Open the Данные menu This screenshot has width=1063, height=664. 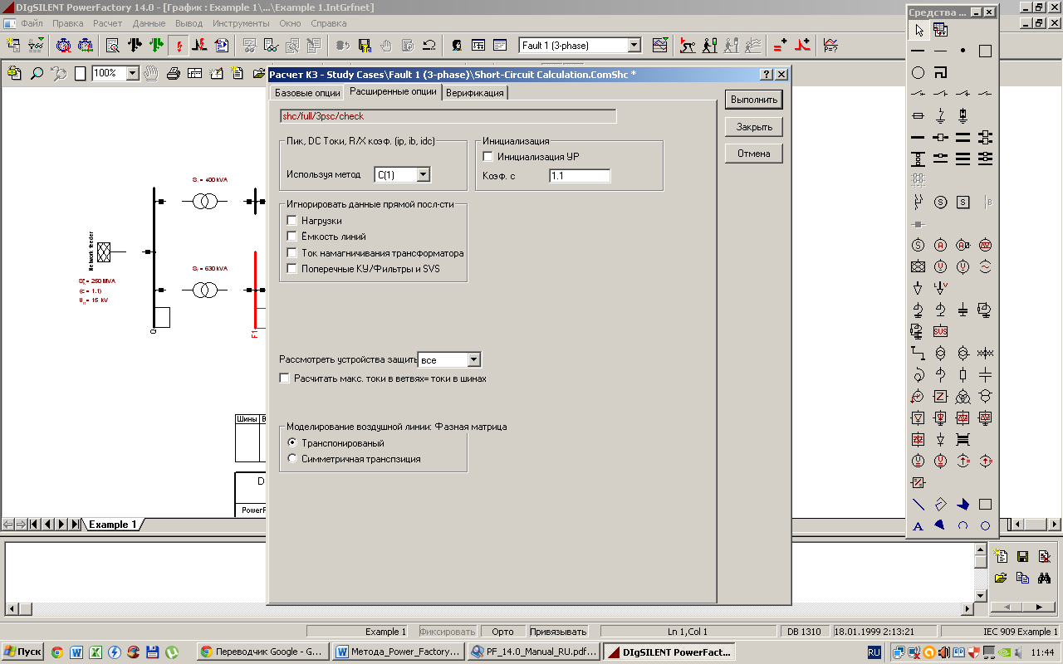tap(149, 23)
